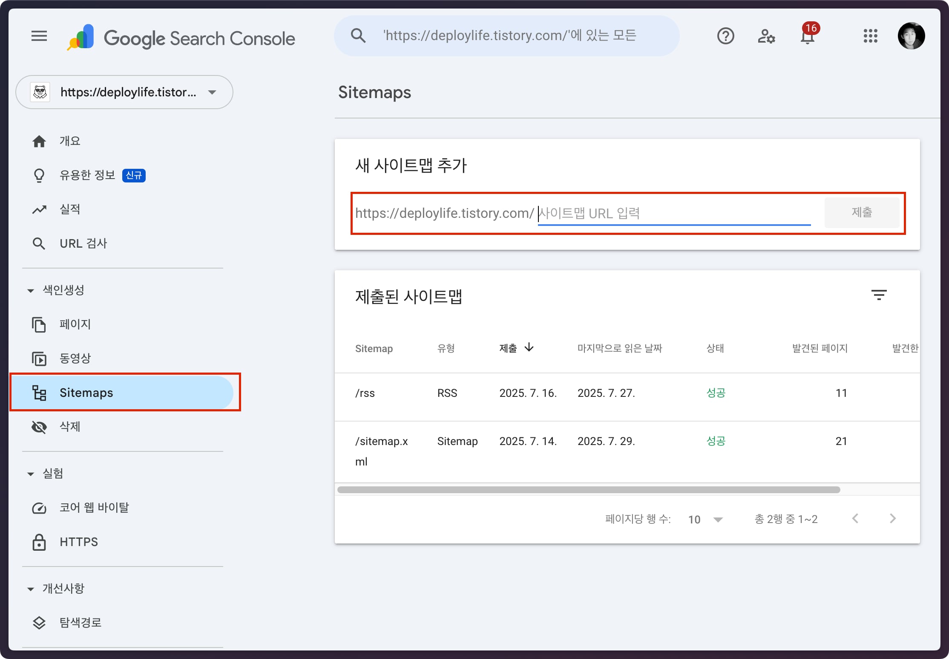Click the HTTPS lock icon
Image resolution: width=949 pixels, height=659 pixels.
[x=39, y=542]
